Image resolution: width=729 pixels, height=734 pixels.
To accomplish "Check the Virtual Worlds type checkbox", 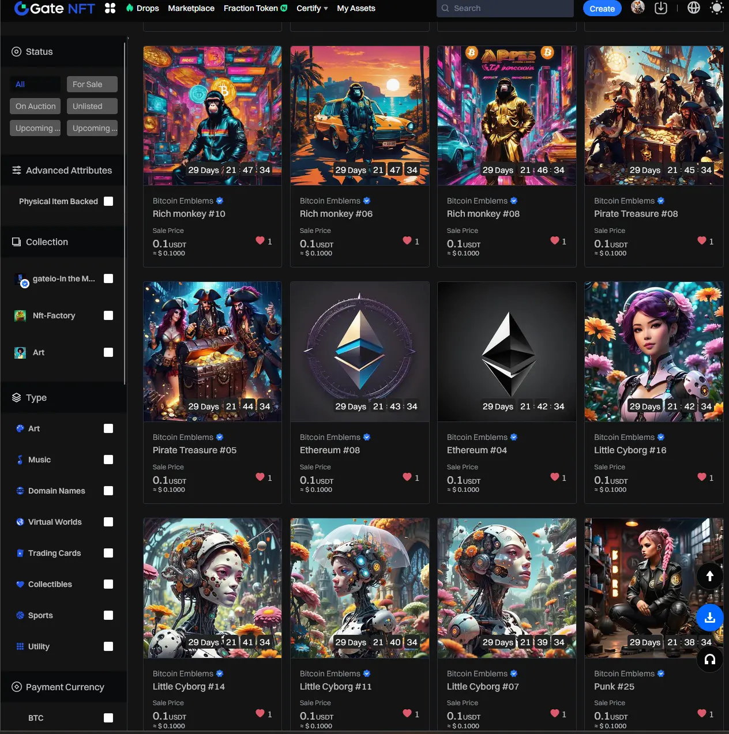I will pos(108,522).
